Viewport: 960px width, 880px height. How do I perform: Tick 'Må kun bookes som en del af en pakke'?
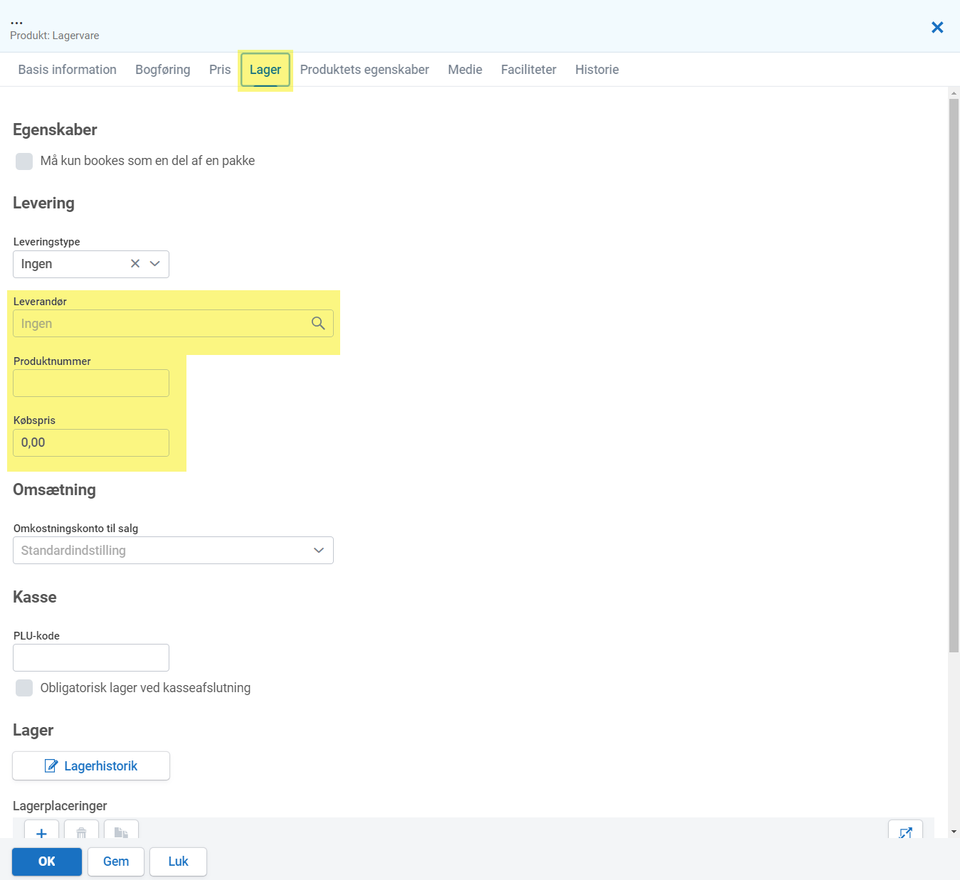pyautogui.click(x=24, y=161)
